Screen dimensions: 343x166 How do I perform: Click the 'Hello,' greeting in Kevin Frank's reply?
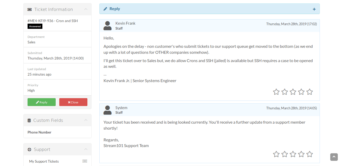coord(109,38)
